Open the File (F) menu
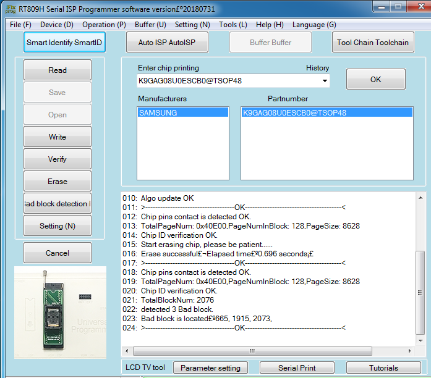Screen dimensions: 431x378 tap(20, 25)
